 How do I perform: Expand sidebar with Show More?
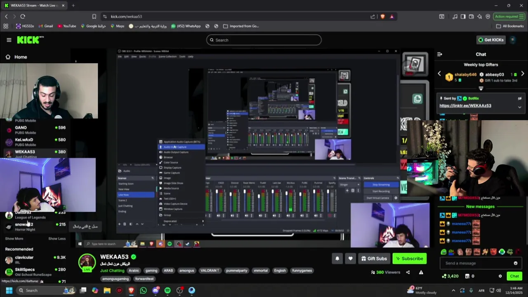coord(14,238)
